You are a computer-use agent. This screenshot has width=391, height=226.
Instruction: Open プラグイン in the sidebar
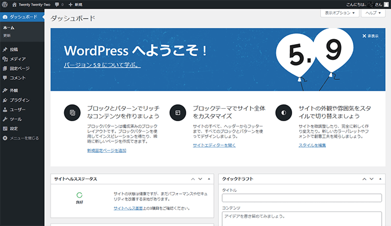(19, 100)
